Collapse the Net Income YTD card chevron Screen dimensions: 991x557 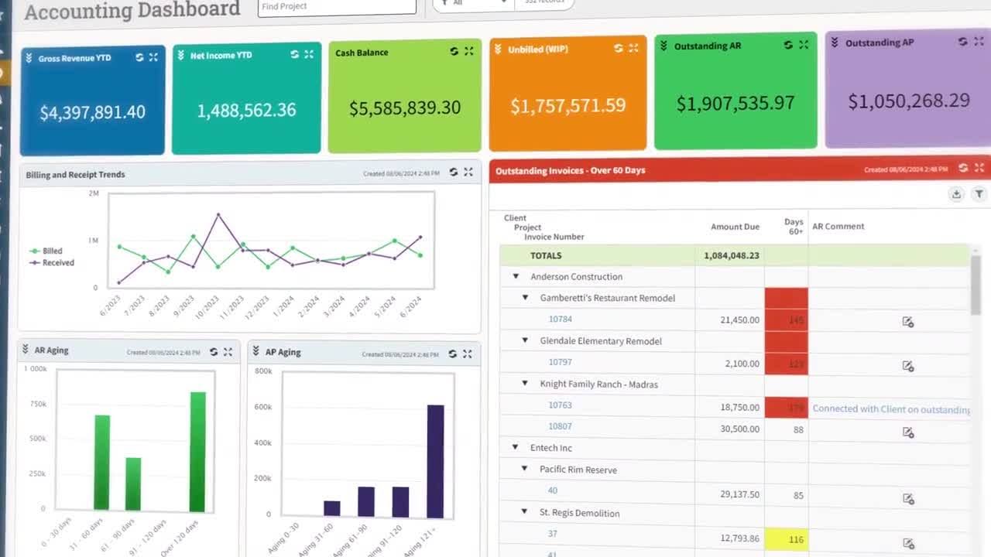(x=181, y=55)
